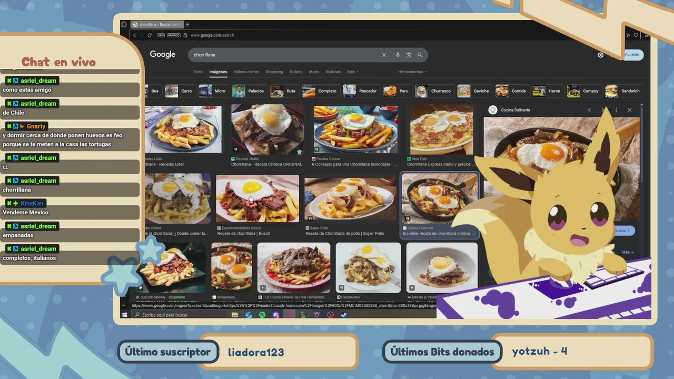Open Amigofoods chorrillana image
The image size is (674, 379).
(232, 267)
